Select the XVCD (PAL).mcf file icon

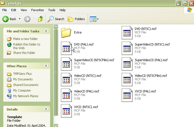127,95
